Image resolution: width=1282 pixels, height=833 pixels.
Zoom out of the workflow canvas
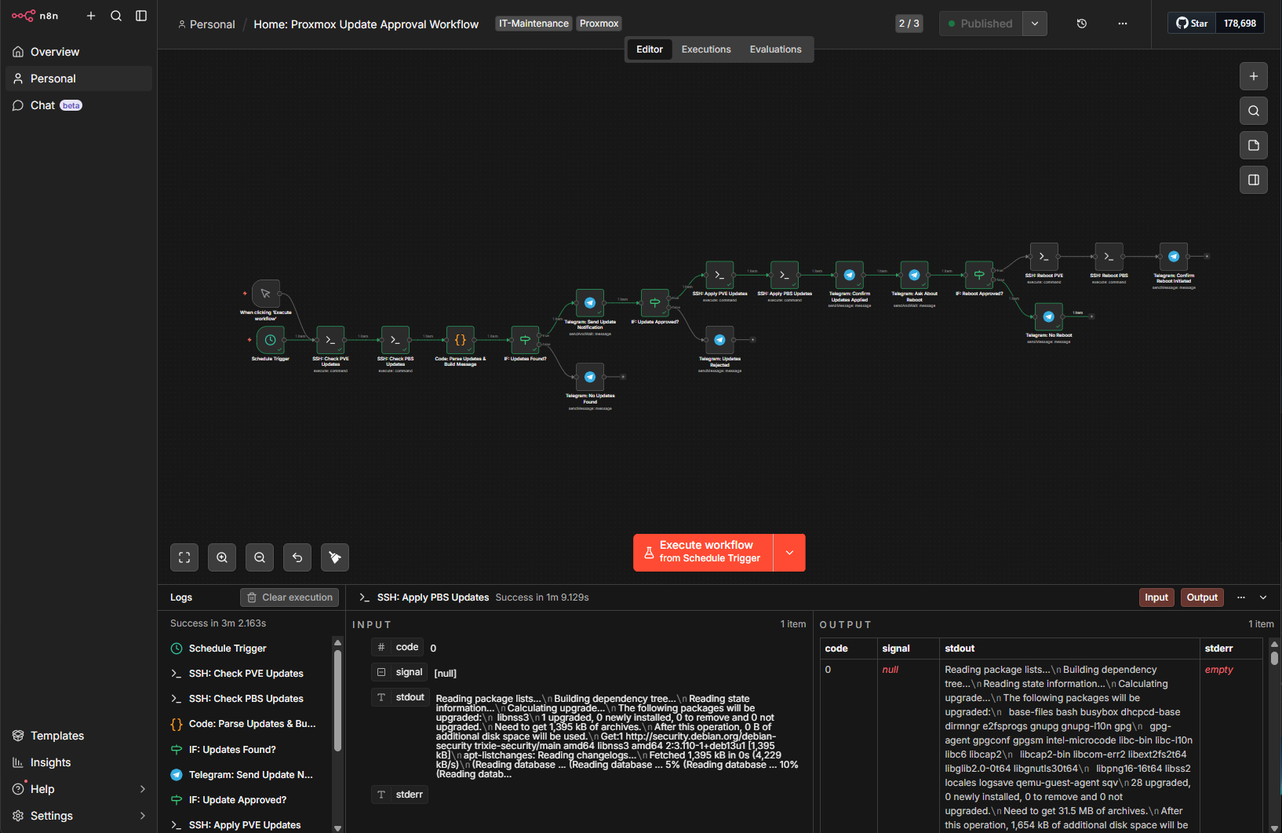point(260,557)
